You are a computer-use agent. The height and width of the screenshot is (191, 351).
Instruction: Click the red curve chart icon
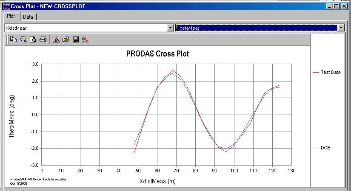[85, 39]
